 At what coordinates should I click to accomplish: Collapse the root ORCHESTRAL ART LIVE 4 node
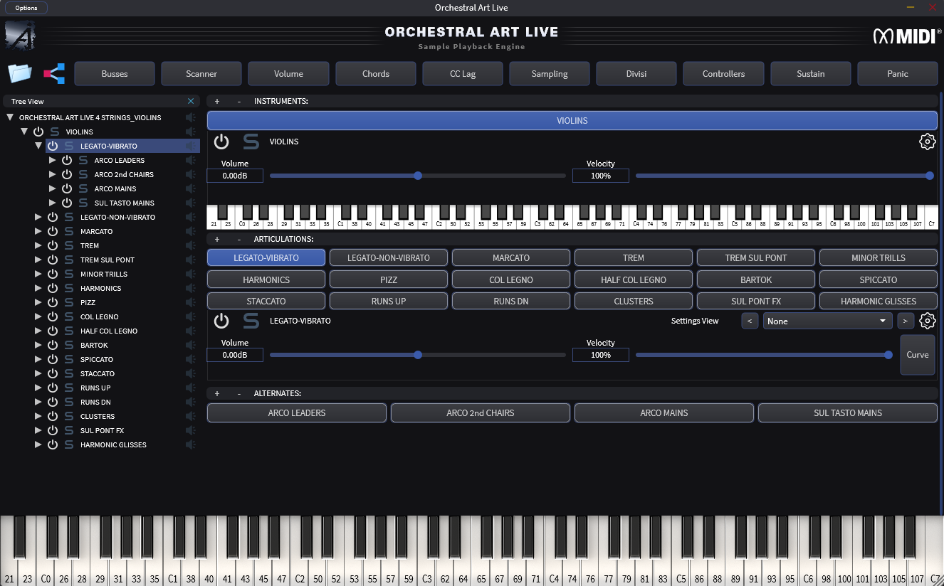pyautogui.click(x=10, y=117)
